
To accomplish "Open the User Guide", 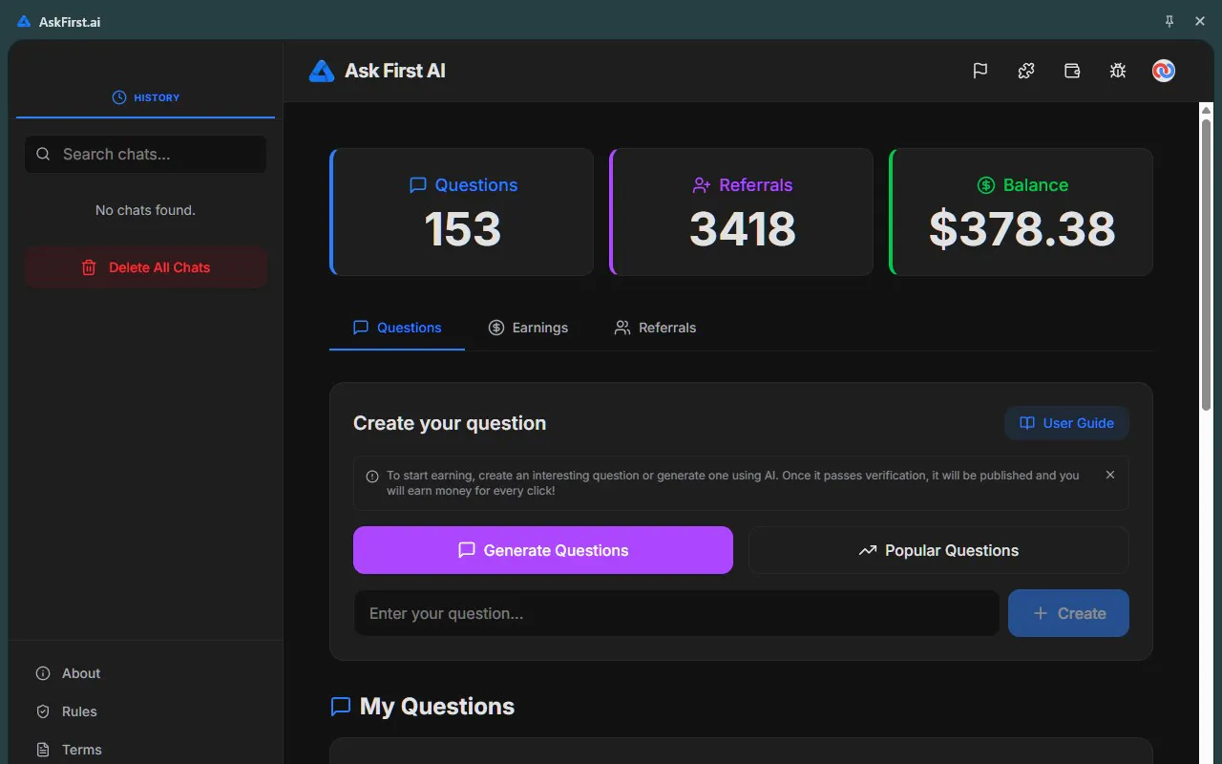I will [x=1066, y=423].
